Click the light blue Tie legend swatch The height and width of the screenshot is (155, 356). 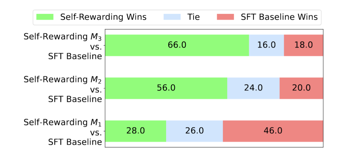[x=173, y=17]
